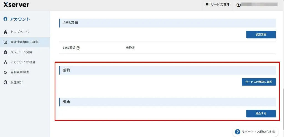Screen dimensions: 284x137
Task: Open the user account avatar icon
Action: coord(239,5)
